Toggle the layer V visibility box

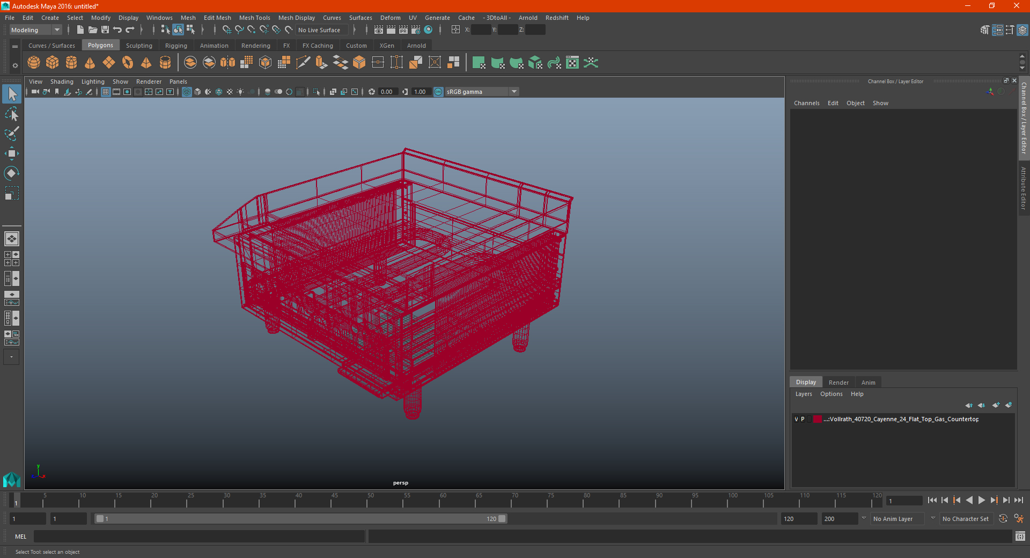[796, 419]
